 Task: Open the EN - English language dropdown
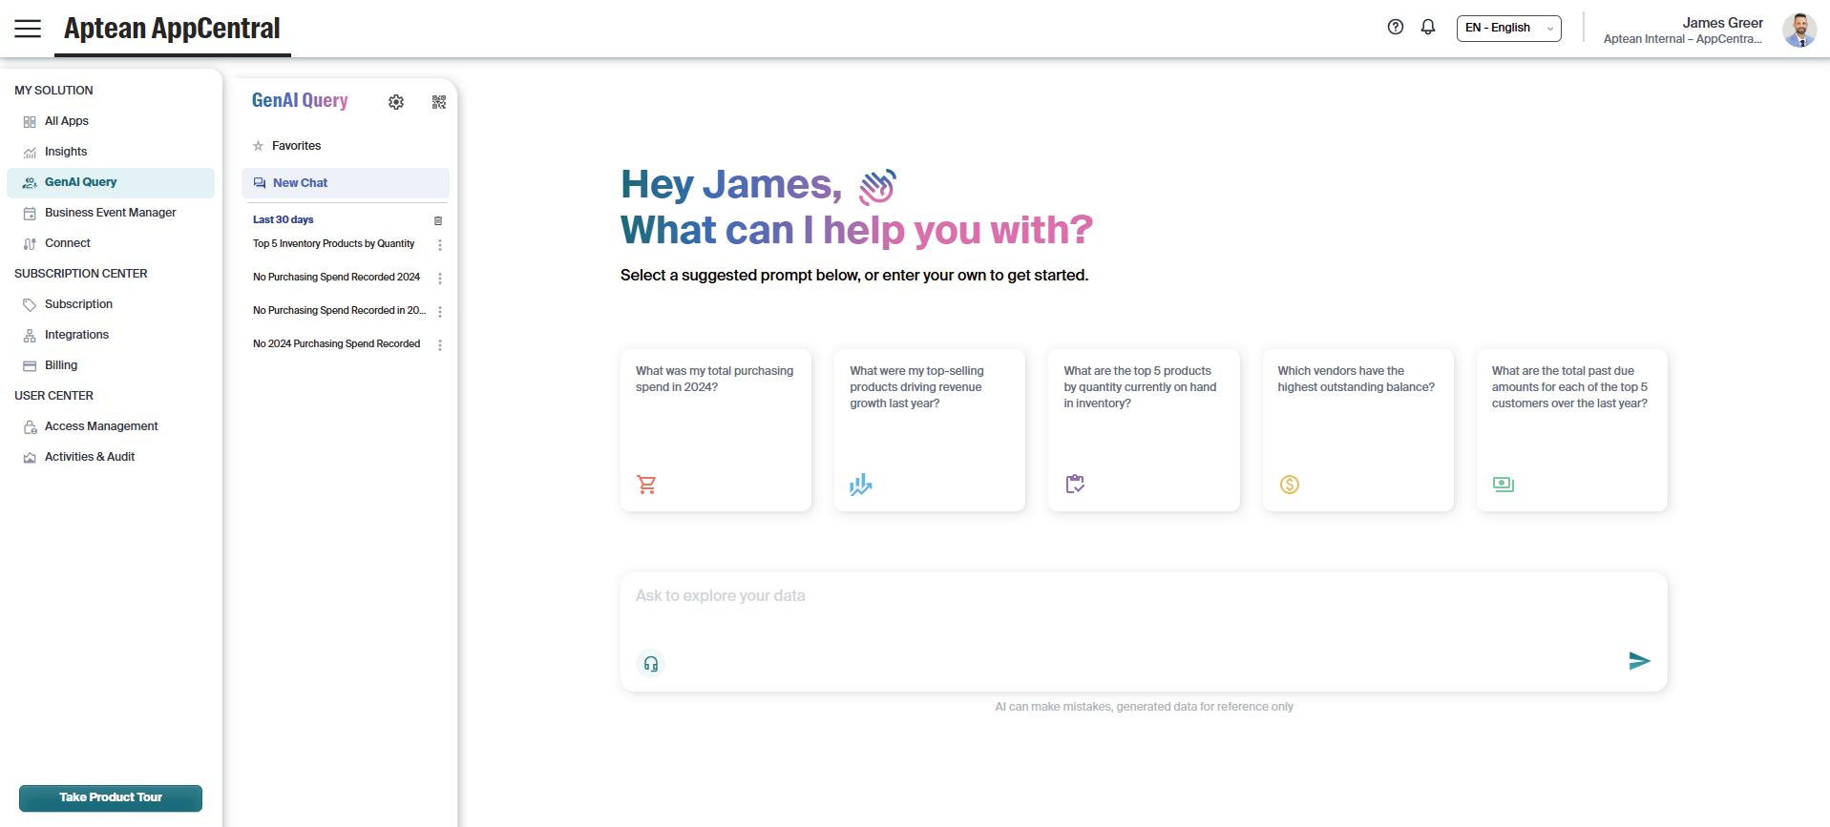(1508, 29)
